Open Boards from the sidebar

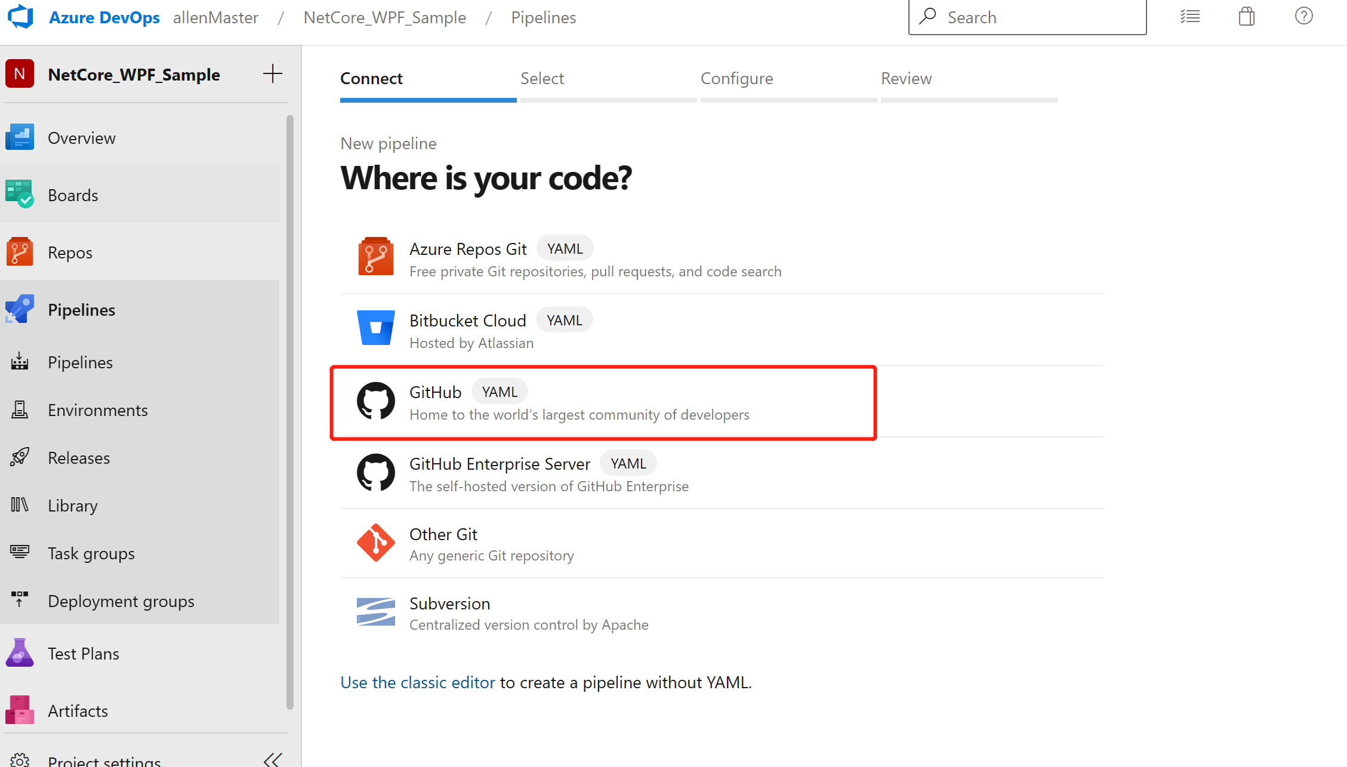73,195
